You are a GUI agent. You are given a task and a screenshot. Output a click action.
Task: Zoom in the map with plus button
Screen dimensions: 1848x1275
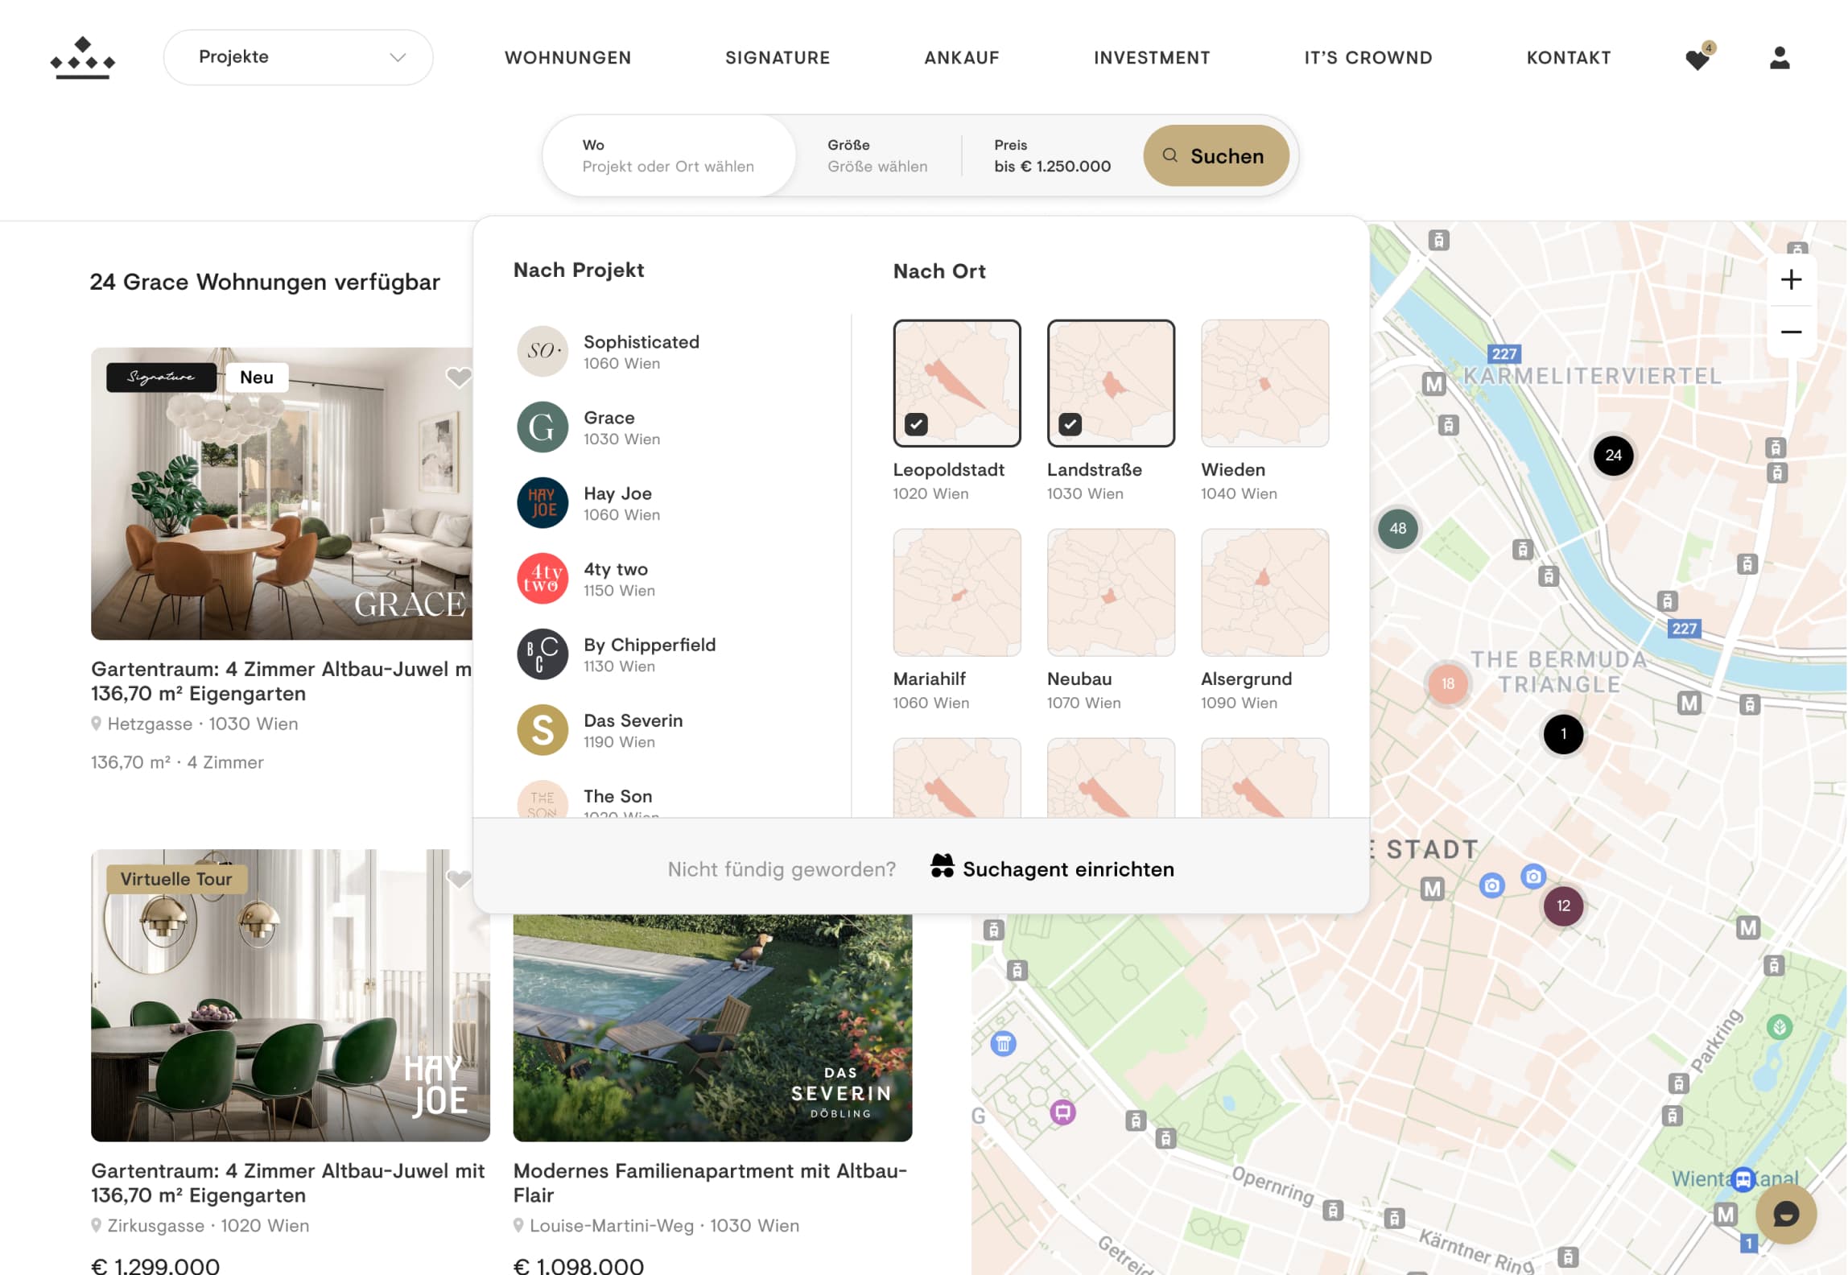click(x=1791, y=280)
